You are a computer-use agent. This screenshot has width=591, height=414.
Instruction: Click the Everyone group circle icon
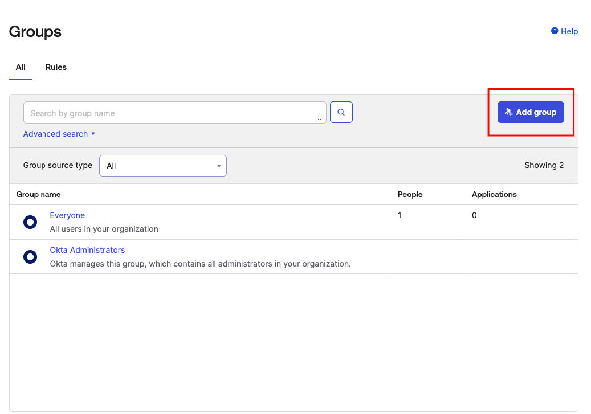[30, 222]
